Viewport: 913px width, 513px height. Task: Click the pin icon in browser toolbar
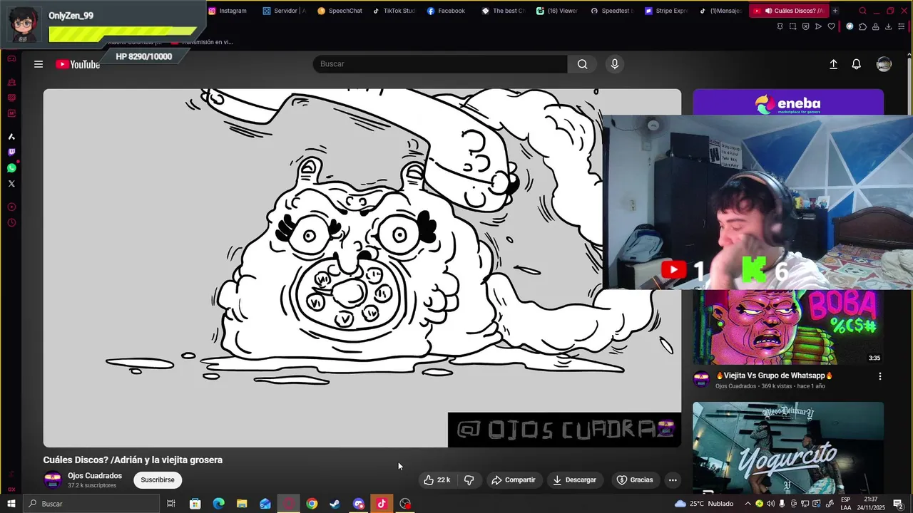780,26
